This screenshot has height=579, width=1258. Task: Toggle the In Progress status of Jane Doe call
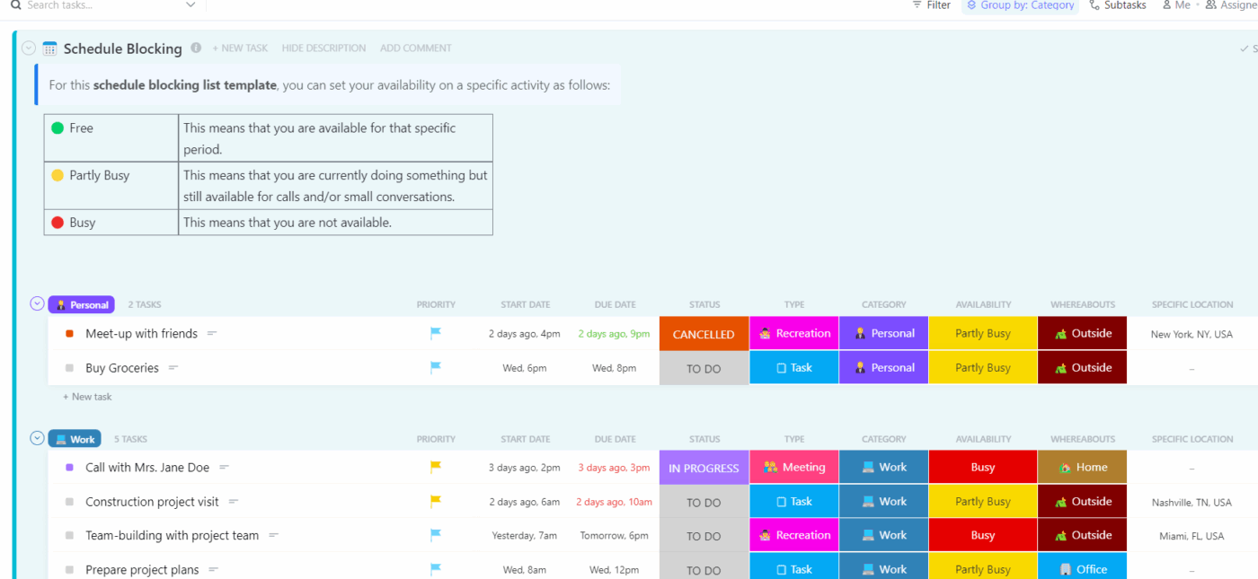tap(704, 467)
